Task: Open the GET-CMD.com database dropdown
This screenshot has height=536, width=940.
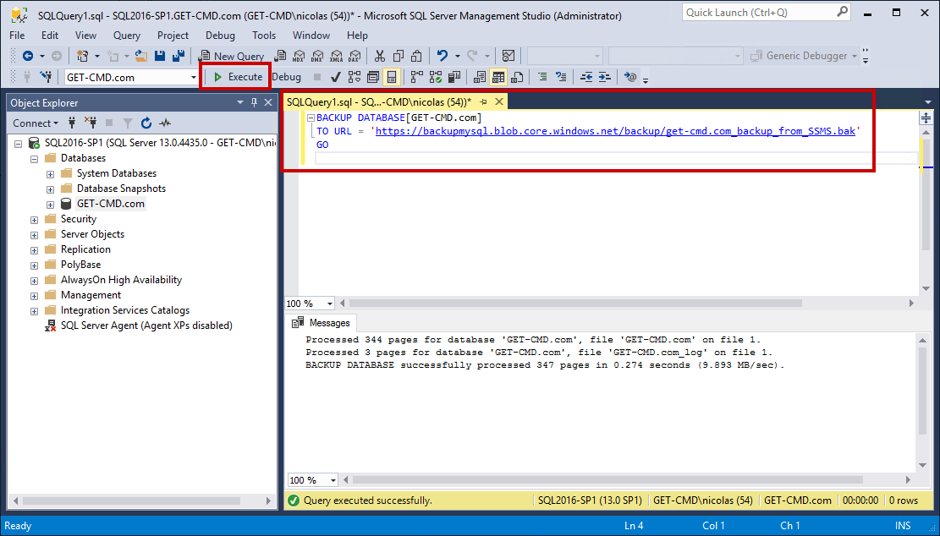Action: pos(193,77)
